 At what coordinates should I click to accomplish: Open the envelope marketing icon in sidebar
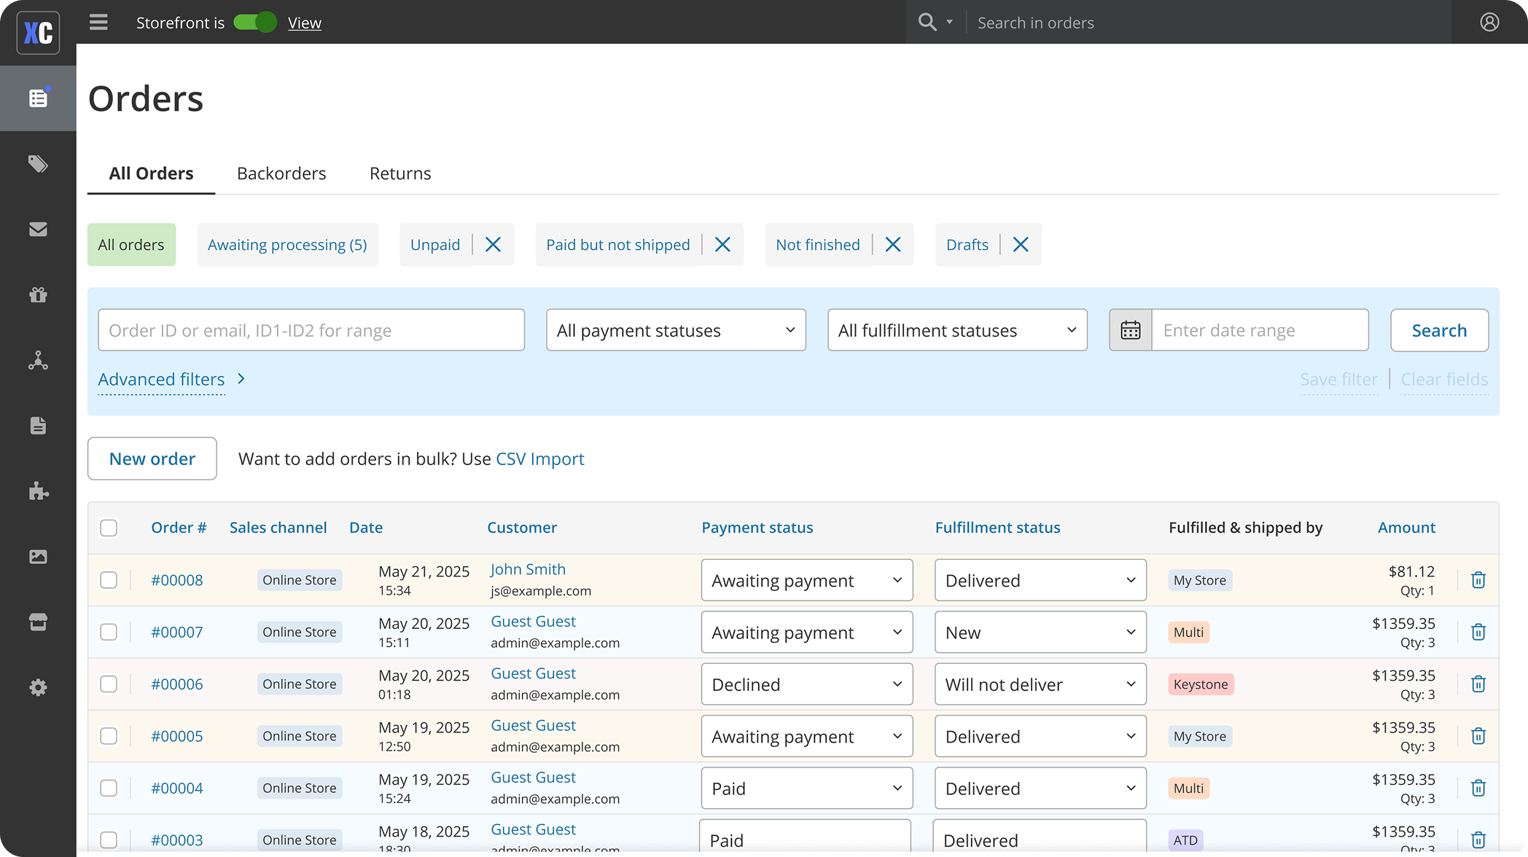[38, 230]
